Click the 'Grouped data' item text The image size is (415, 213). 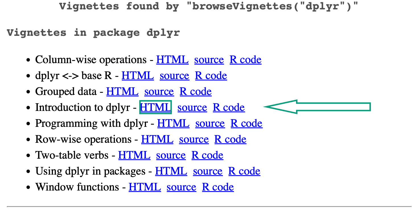[66, 92]
